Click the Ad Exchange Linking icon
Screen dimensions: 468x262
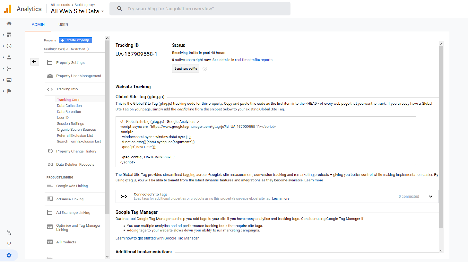pyautogui.click(x=50, y=212)
